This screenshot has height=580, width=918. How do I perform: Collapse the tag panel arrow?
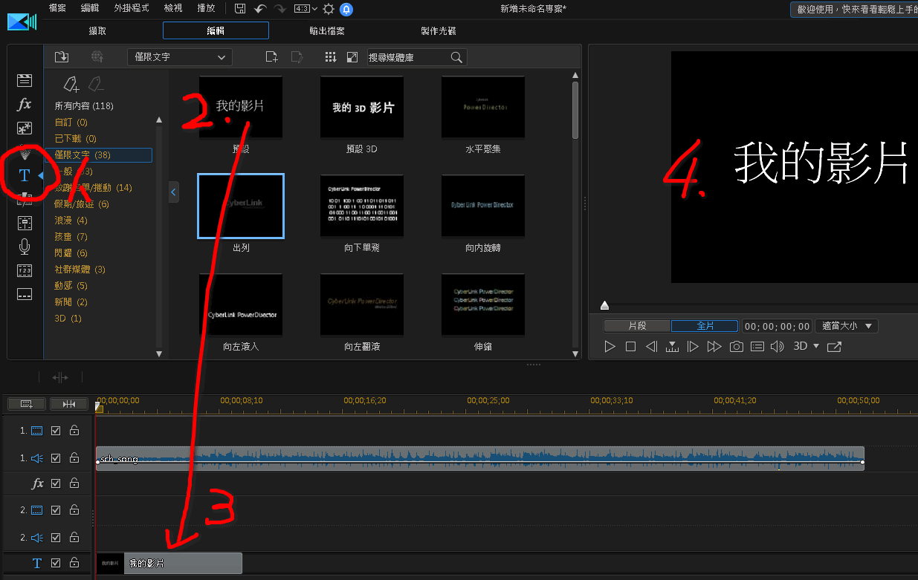click(174, 192)
